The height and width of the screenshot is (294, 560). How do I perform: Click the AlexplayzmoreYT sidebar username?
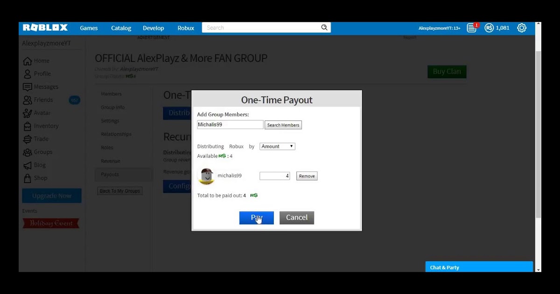pos(47,43)
